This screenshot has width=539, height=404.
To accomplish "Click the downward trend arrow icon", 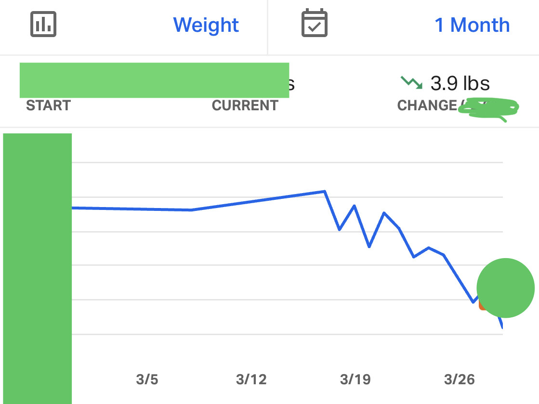I will (x=411, y=82).
